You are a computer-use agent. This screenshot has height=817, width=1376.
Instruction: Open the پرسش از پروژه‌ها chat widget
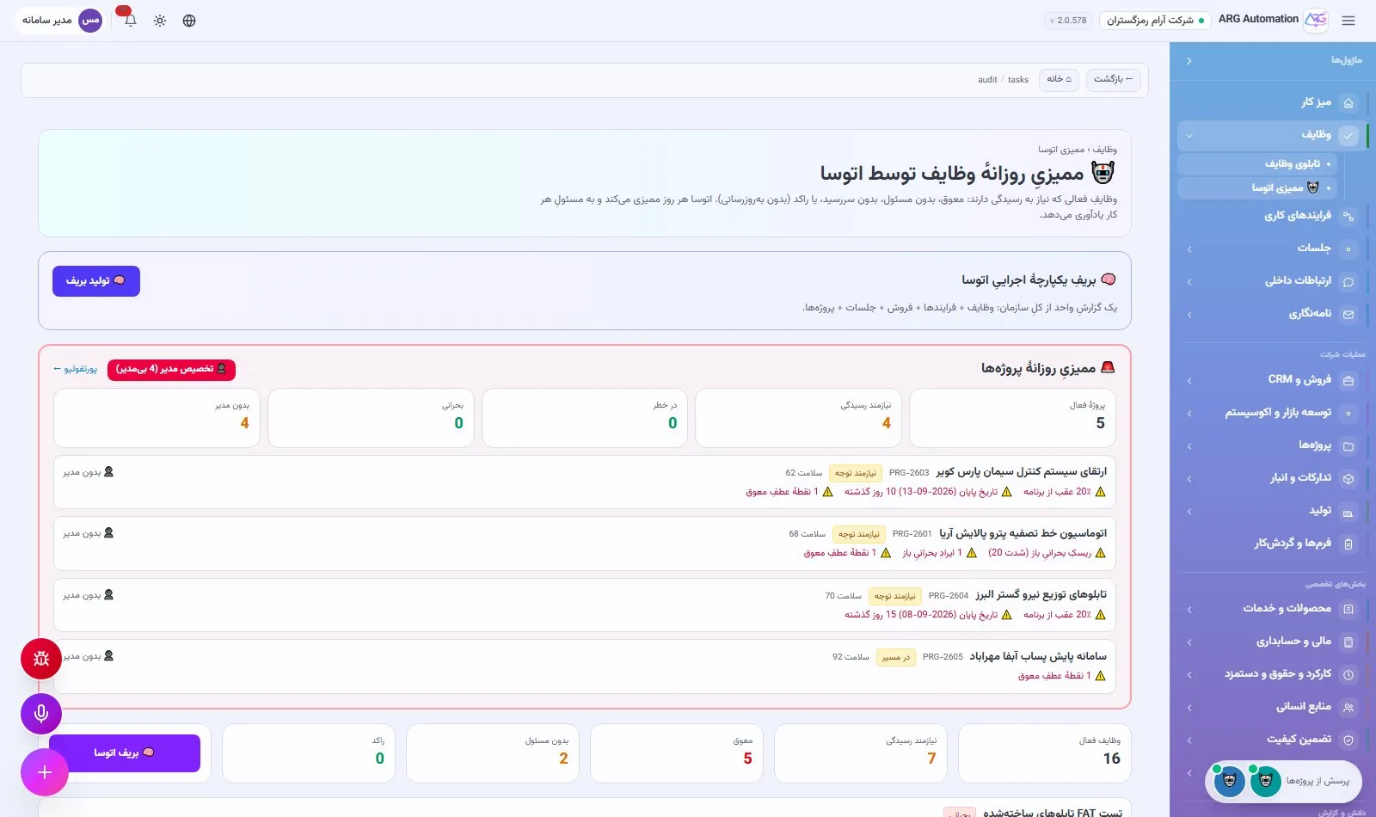pyautogui.click(x=1283, y=781)
